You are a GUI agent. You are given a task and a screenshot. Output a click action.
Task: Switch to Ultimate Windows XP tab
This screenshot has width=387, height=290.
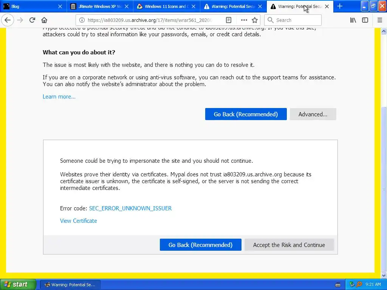point(100,6)
